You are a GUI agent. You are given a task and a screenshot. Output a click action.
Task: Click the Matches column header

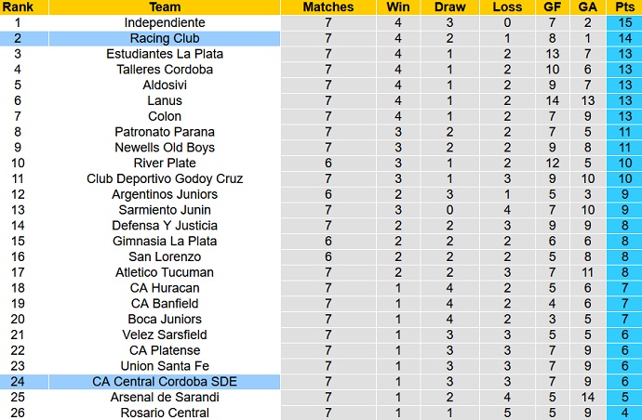point(328,7)
